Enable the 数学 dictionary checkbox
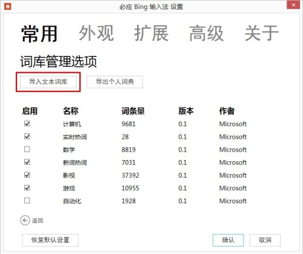This screenshot has height=254, width=303. click(x=27, y=149)
